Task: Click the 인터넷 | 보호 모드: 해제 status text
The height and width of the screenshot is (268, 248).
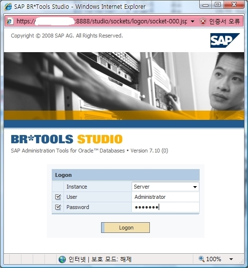Action: click(100, 259)
